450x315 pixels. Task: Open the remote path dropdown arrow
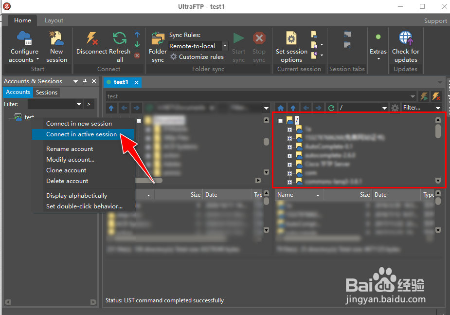pos(384,108)
